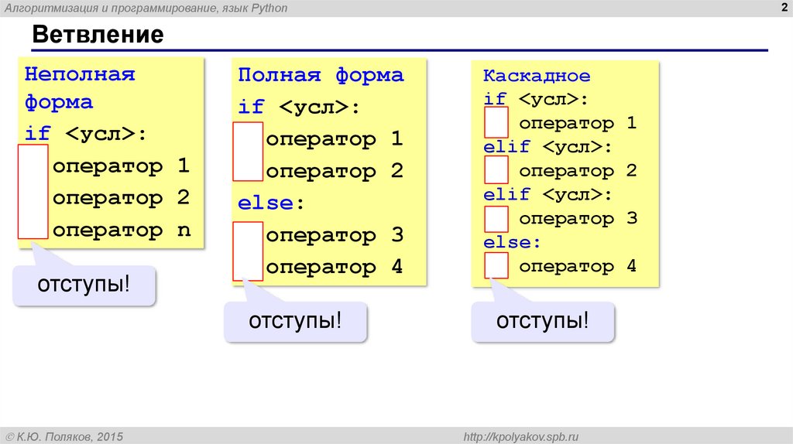Click the 'else:' keyword in Полная форма block
793x444 pixels.
272,203
